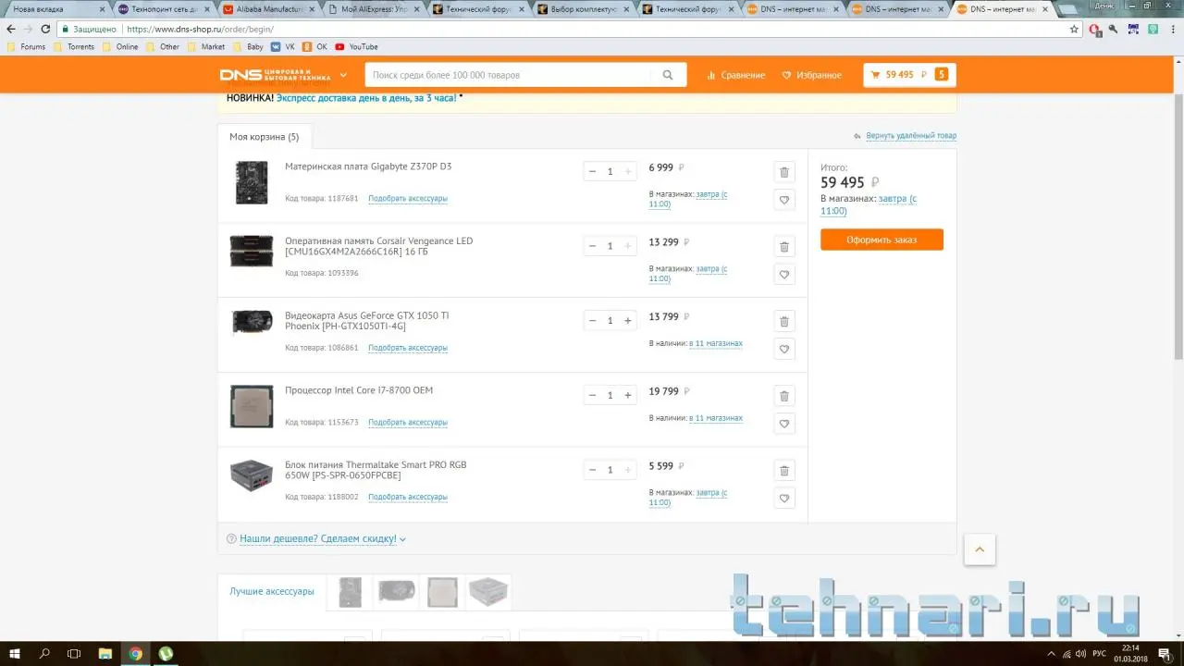This screenshot has height=666, width=1184.
Task: Delete the Gigabyte Z370P D3 motherboard from cart
Action: (x=784, y=172)
